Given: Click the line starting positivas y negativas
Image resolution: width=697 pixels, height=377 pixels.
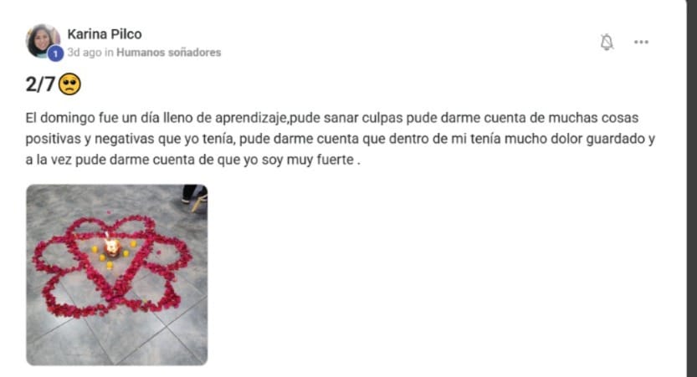Looking at the screenshot, I should tap(340, 139).
